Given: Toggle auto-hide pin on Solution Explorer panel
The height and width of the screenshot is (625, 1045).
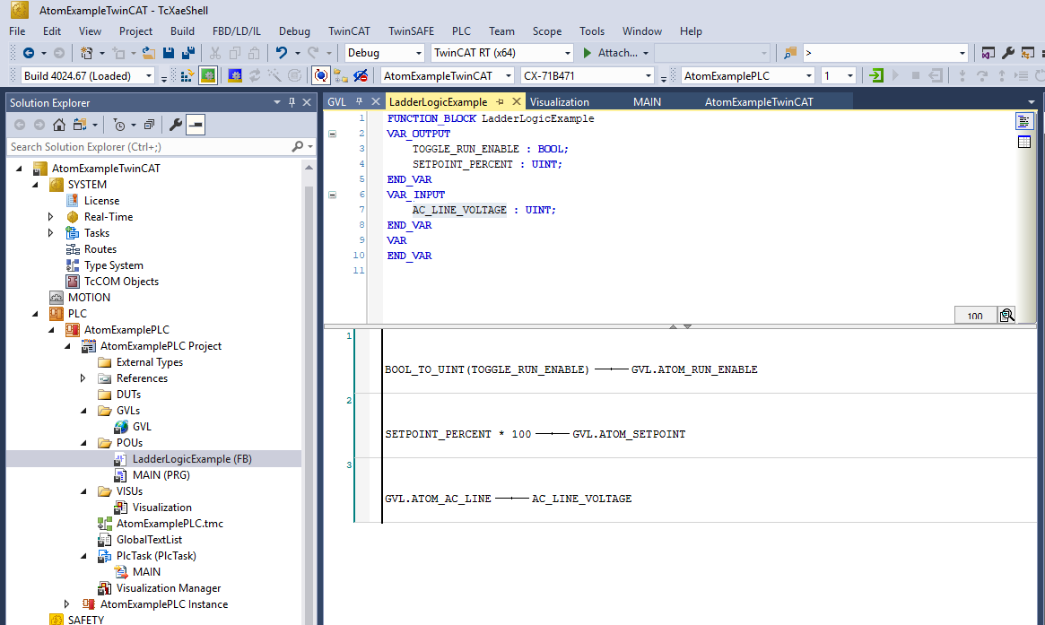Looking at the screenshot, I should 292,102.
